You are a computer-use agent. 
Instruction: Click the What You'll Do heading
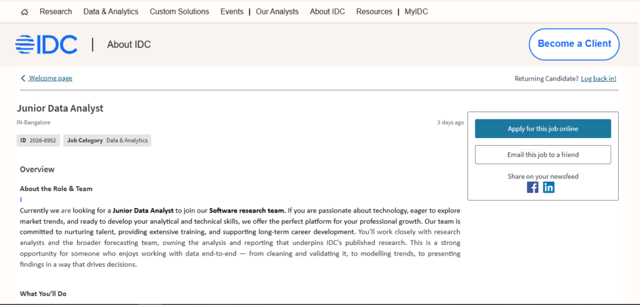(43, 294)
